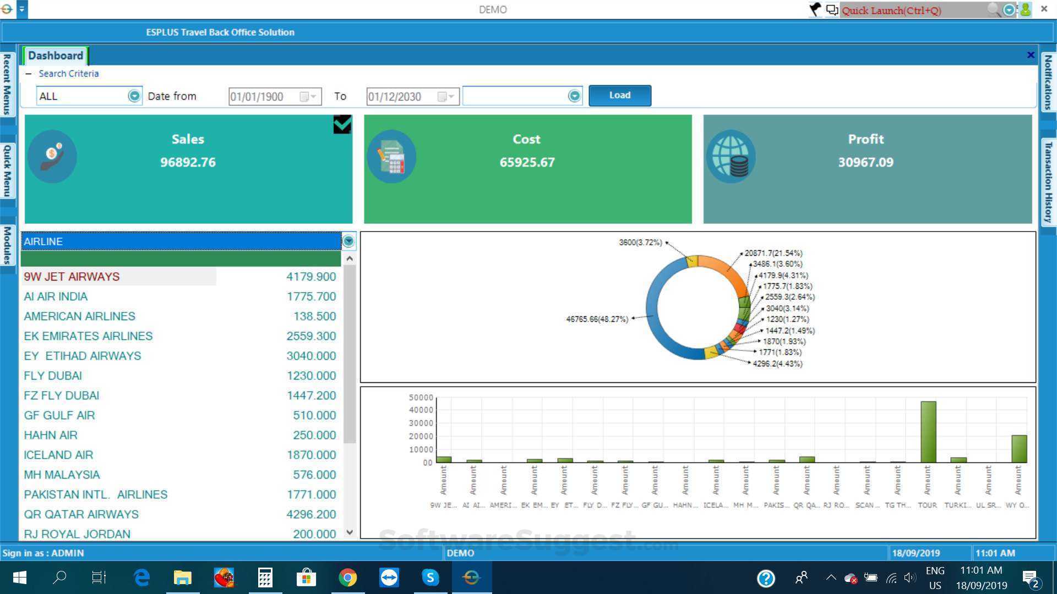1057x594 pixels.
Task: Collapse the Search Criteria section
Action: 29,74
